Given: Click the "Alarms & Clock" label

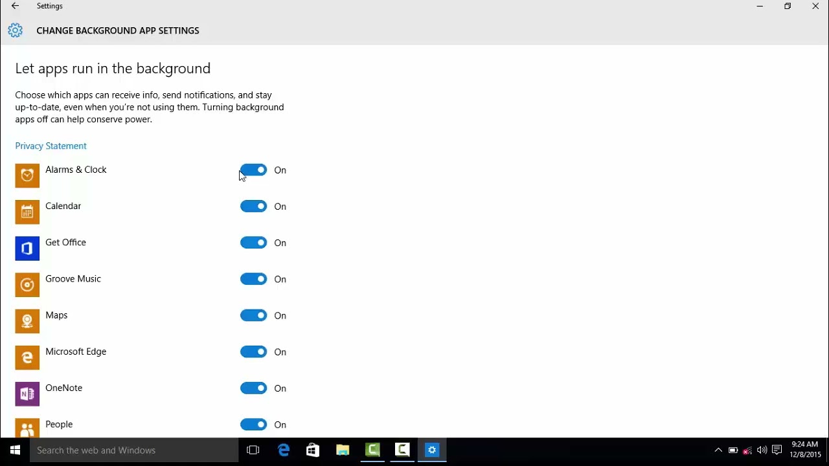Looking at the screenshot, I should (x=76, y=170).
